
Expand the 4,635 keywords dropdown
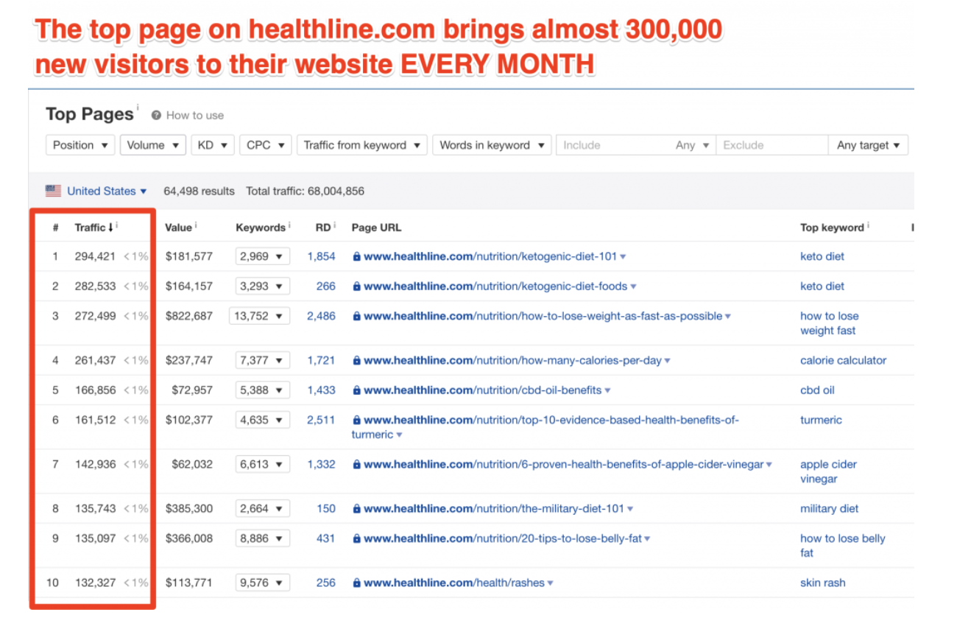click(x=262, y=420)
